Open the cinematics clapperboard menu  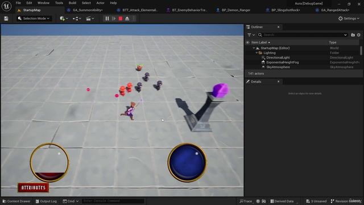point(90,18)
